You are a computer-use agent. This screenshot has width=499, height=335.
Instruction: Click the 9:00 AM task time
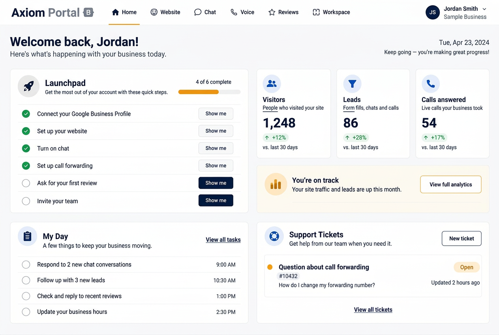226,265
